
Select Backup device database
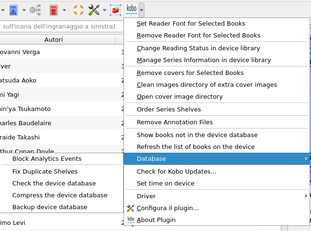click(x=62, y=207)
